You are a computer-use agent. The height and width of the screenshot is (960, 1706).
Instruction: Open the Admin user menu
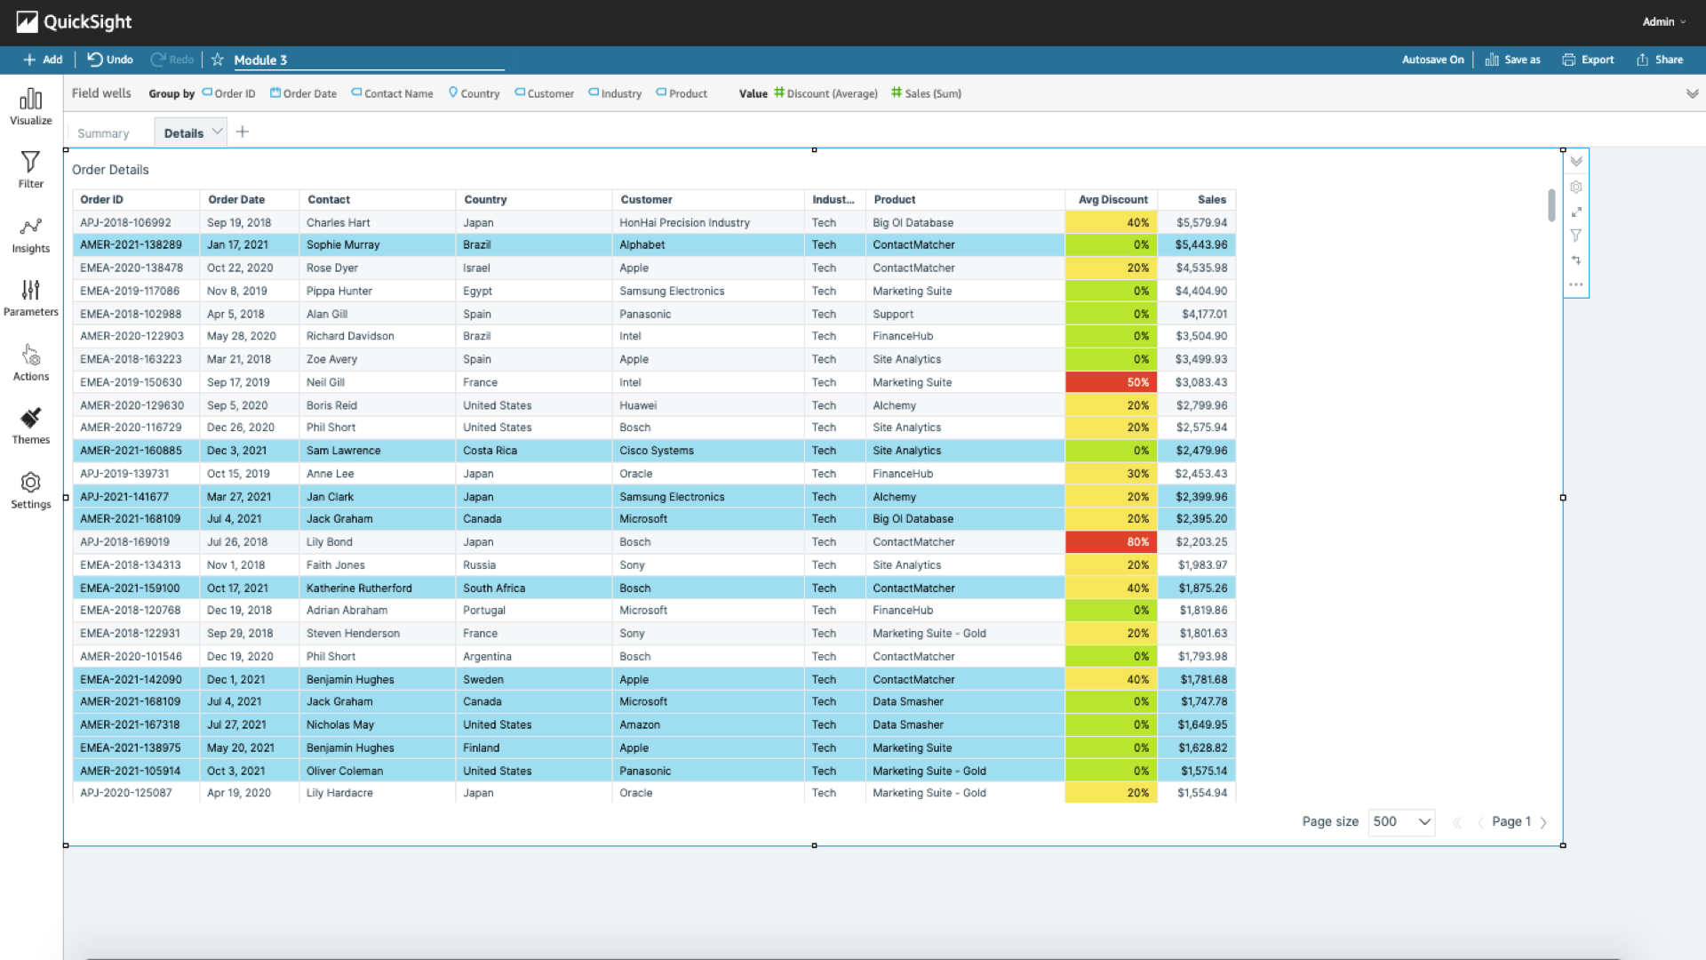[x=1663, y=21]
